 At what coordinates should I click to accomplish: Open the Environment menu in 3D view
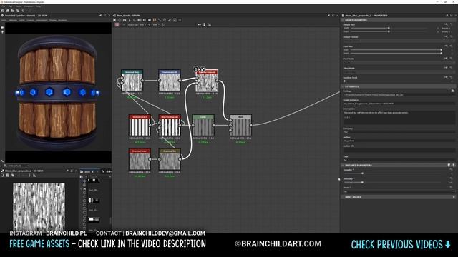42,21
